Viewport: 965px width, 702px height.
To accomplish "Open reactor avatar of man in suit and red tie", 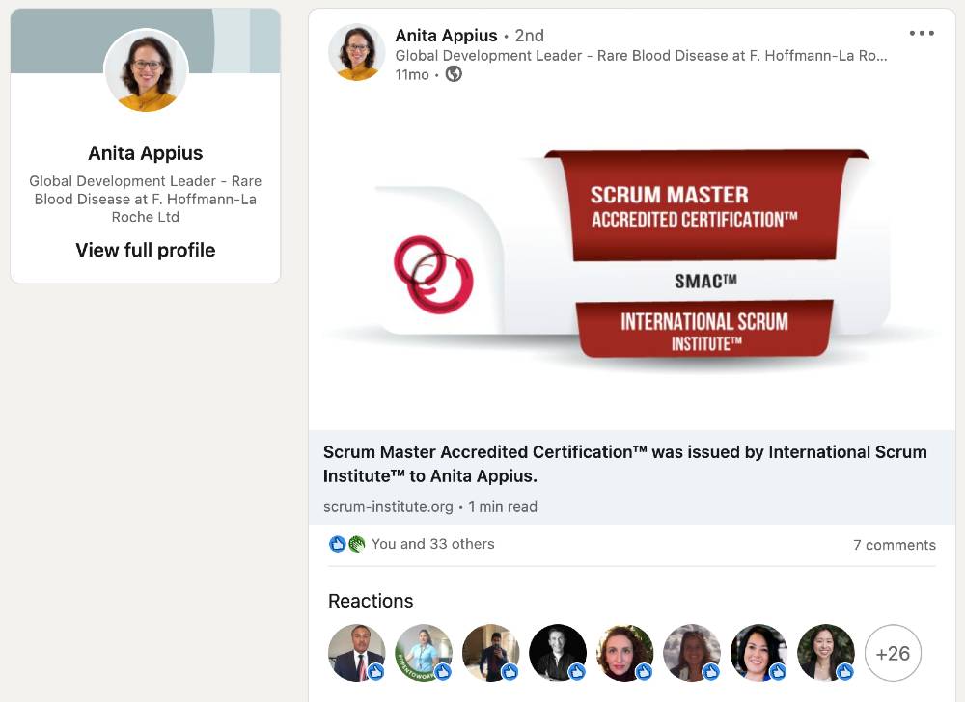I will click(357, 653).
